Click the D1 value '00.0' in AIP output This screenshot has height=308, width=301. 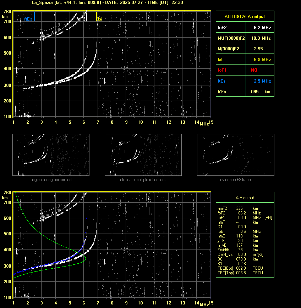coord(242,227)
